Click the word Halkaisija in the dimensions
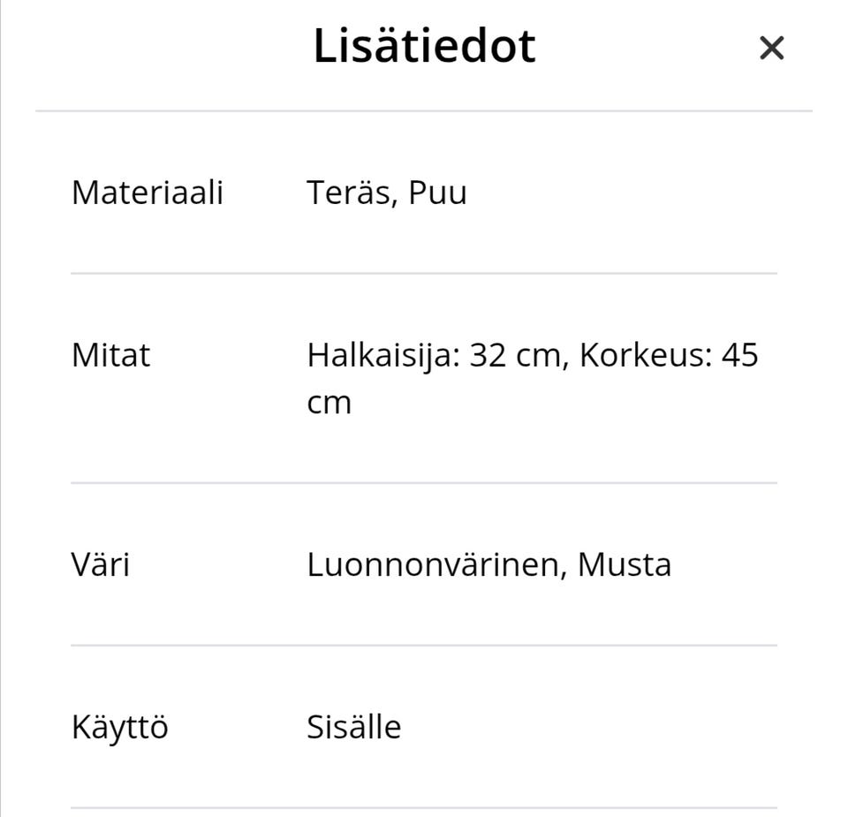 point(382,355)
